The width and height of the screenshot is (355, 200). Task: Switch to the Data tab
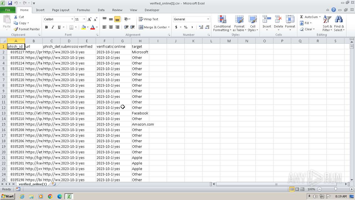coord(101,10)
